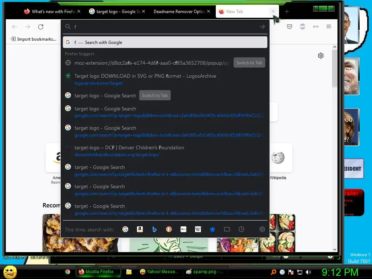The width and height of the screenshot is (372, 279).
Task: Search only bookmarks using the star icon
Action: click(212, 229)
